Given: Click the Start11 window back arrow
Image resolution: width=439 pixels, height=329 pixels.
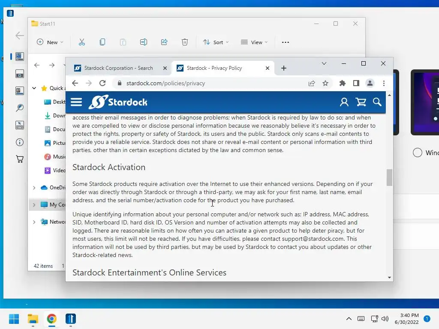Looking at the screenshot, I should tap(20, 36).
